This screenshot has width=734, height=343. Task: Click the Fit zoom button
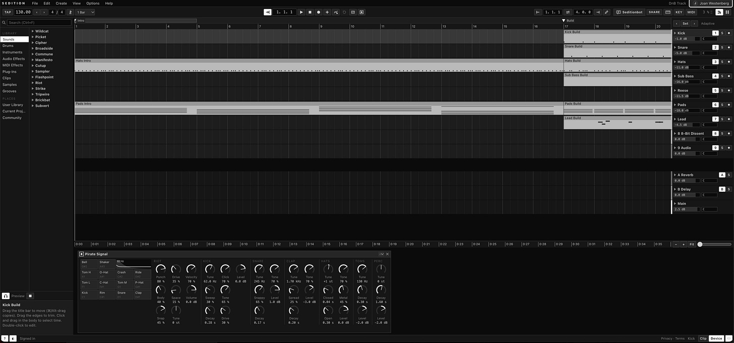(x=692, y=244)
